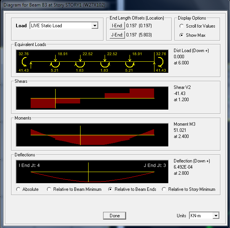Click the J-End offset button
Screen dimensions: 230x228
[x=117, y=35]
